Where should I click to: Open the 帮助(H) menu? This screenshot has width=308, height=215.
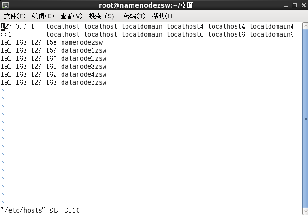tap(164, 16)
